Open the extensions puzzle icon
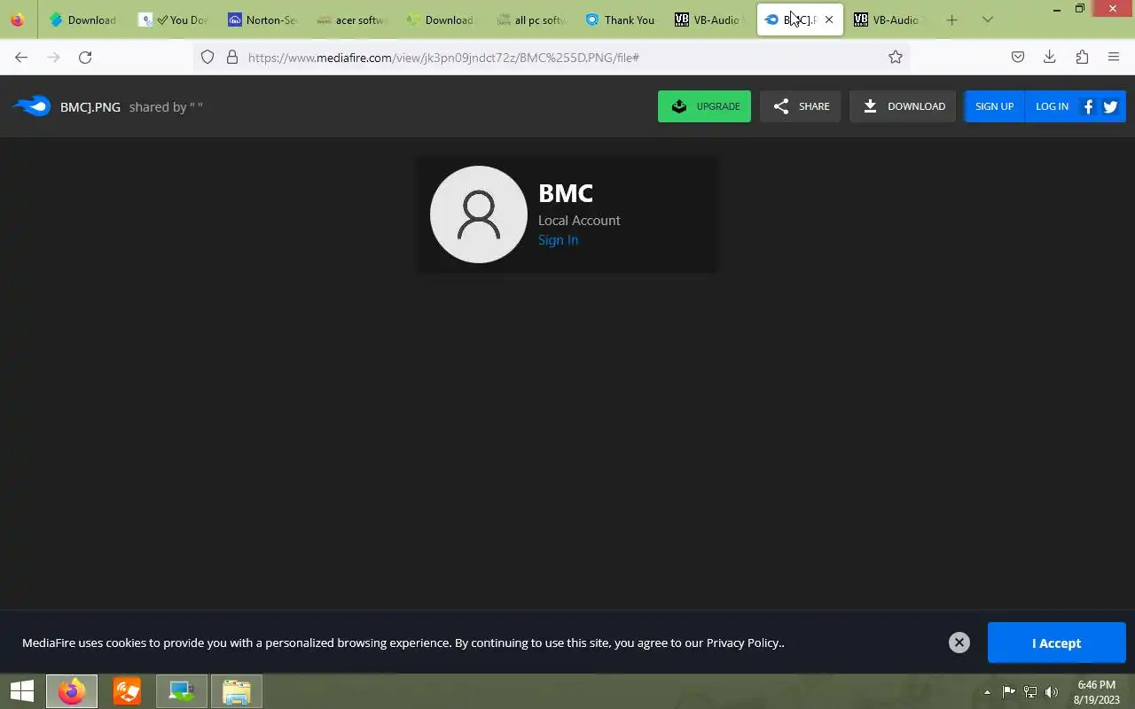1135x709 pixels. pos(1082,57)
